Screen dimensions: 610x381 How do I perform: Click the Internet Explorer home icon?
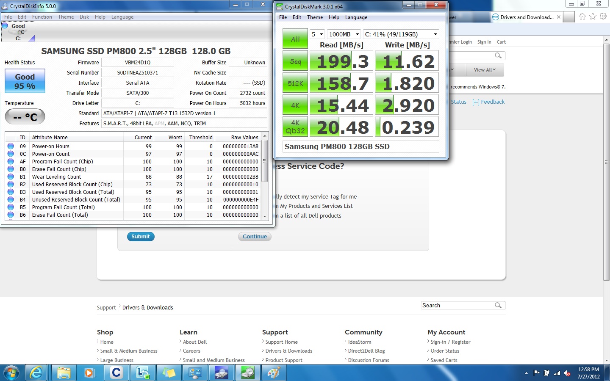[582, 17]
